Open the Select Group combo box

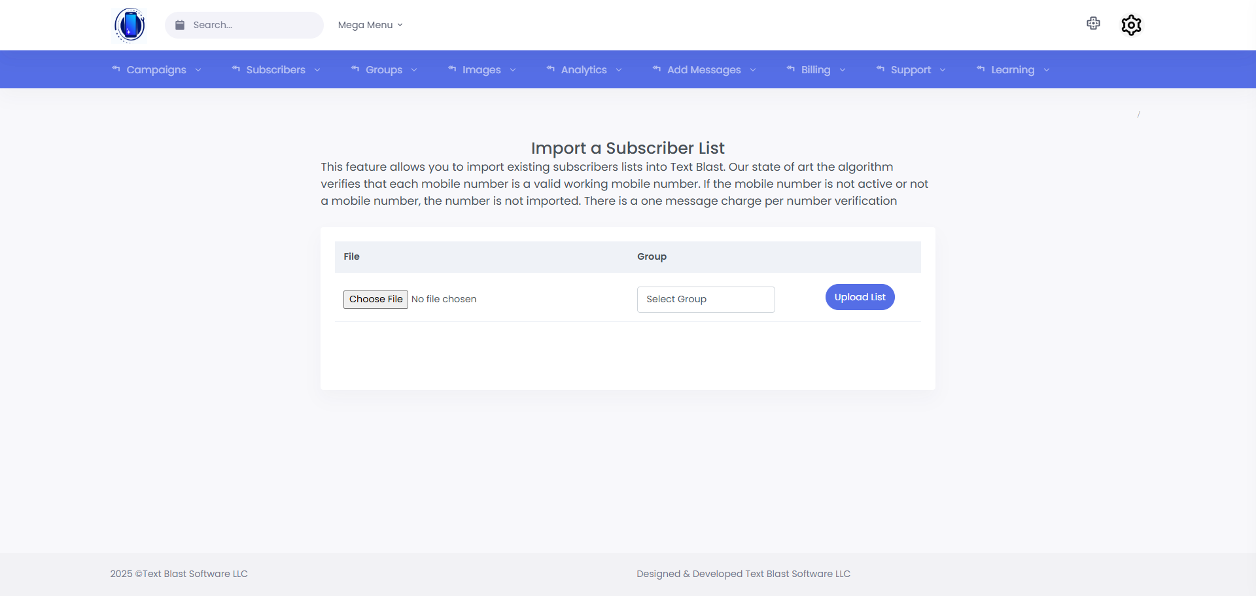pos(706,299)
